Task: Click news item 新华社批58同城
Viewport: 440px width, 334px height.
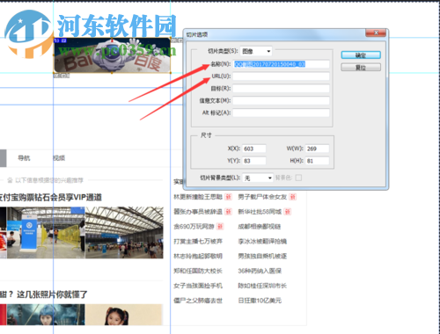Action: coord(260,212)
